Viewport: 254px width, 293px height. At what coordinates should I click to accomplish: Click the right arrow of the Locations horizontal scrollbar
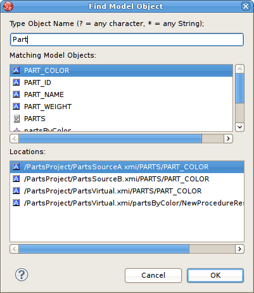coord(239,249)
